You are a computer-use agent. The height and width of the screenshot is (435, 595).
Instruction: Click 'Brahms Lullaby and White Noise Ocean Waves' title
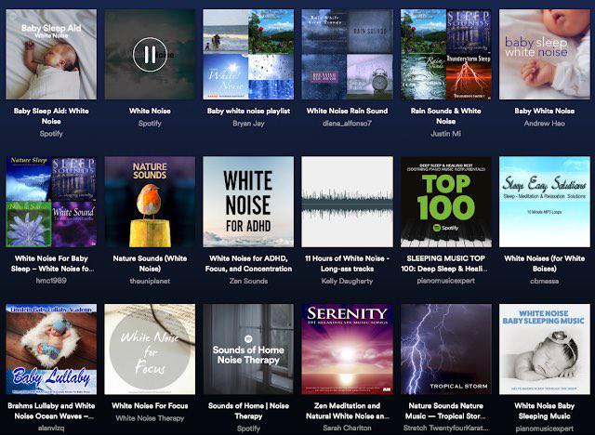[51, 411]
